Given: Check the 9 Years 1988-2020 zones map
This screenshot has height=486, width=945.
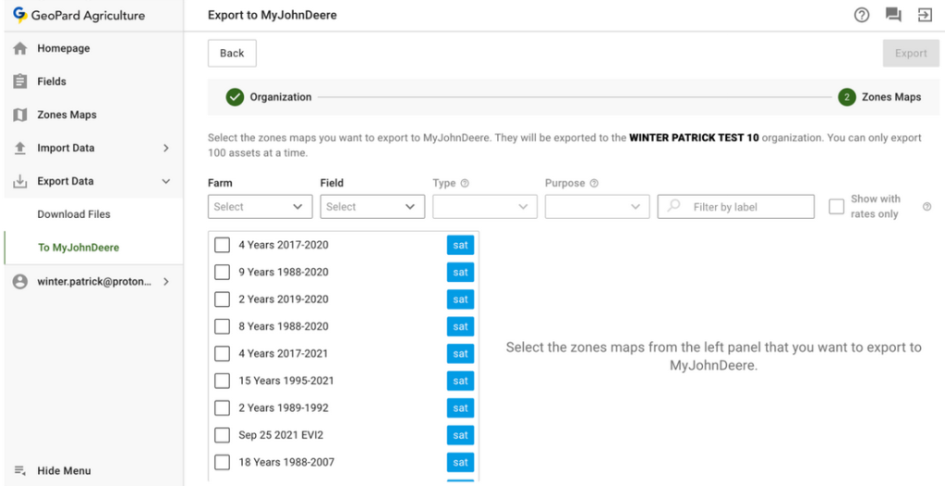Looking at the screenshot, I should (x=222, y=272).
